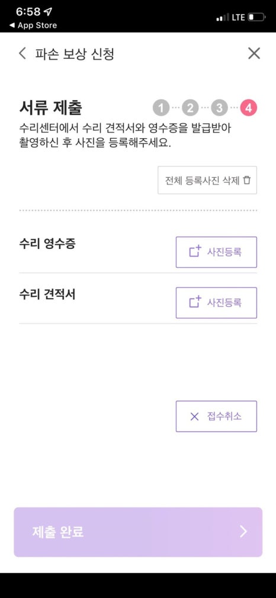Image resolution: width=276 pixels, height=598 pixels.
Task: Close the claim form with the X icon
Action: 254,53
